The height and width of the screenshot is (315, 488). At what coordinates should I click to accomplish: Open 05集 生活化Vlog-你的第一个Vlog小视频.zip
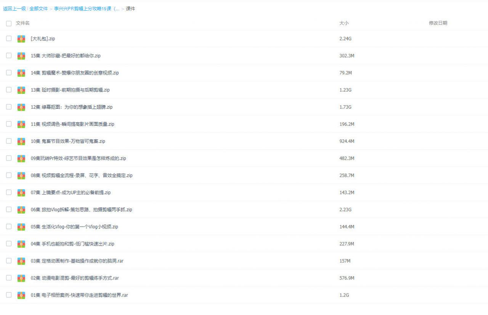(x=74, y=227)
